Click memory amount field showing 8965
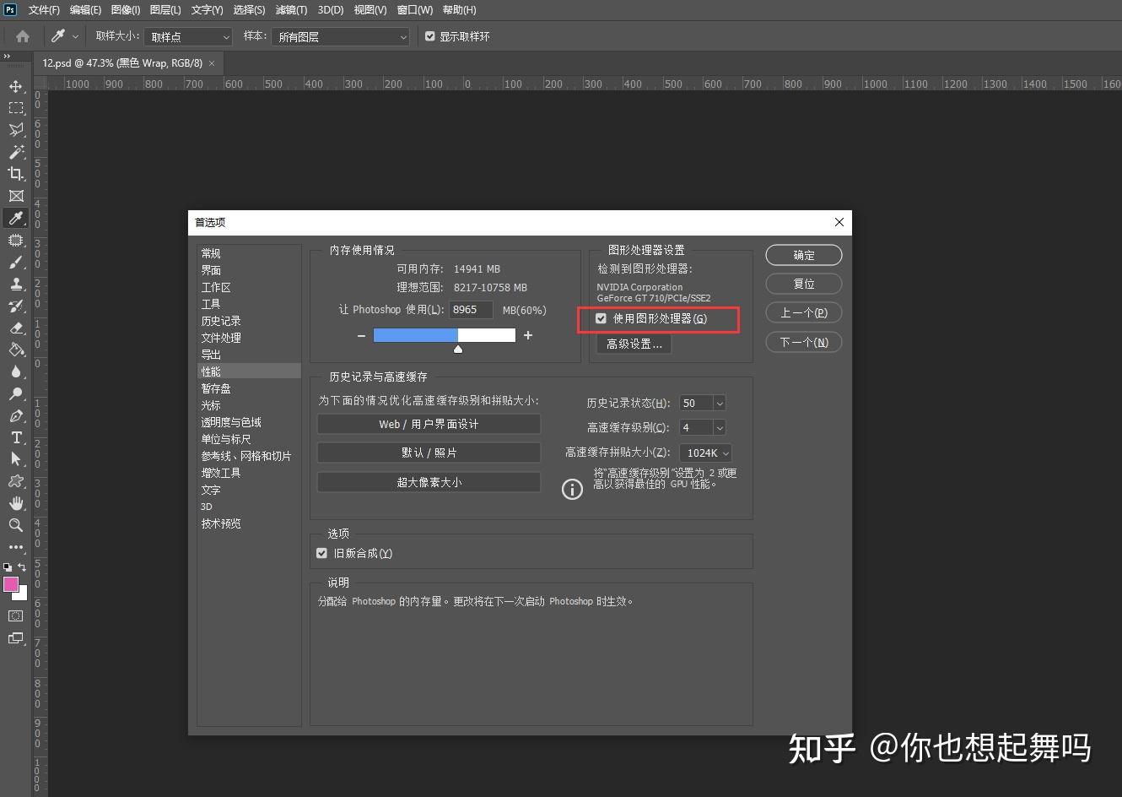Image resolution: width=1122 pixels, height=797 pixels. 471,310
